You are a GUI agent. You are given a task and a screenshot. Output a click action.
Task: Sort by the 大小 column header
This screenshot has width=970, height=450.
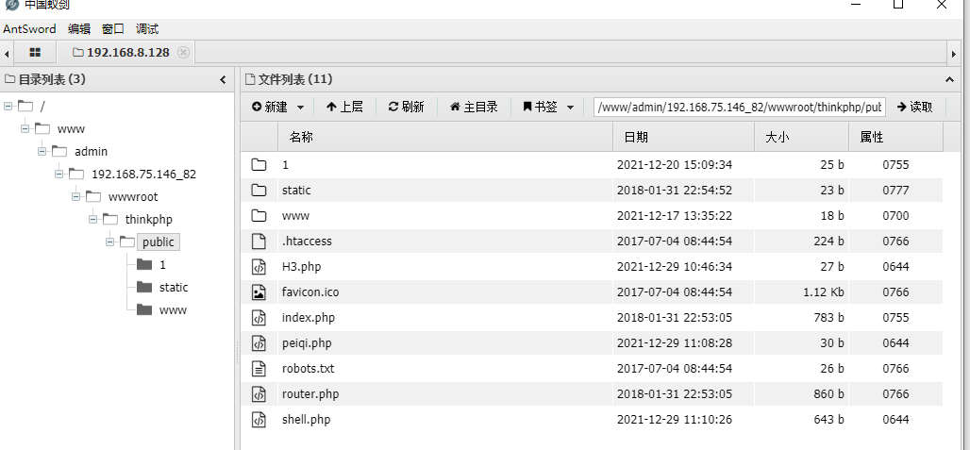[801, 137]
